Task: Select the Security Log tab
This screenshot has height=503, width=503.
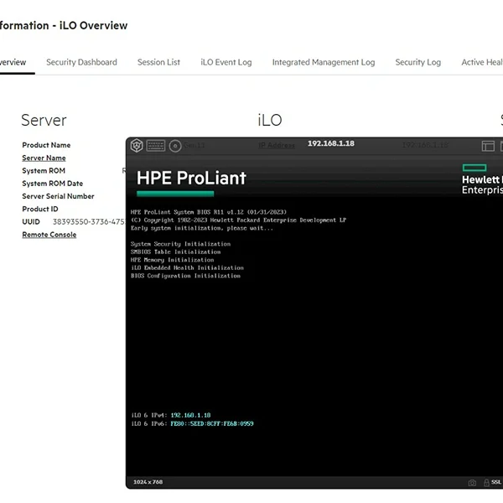Action: (417, 62)
